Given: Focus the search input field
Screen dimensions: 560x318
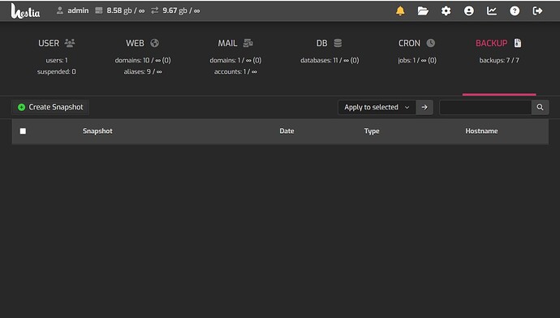Looking at the screenshot, I should (485, 107).
